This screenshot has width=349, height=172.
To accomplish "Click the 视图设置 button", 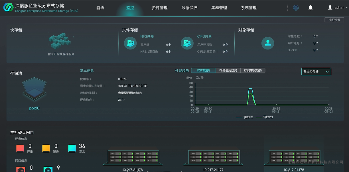I will point(334,19).
